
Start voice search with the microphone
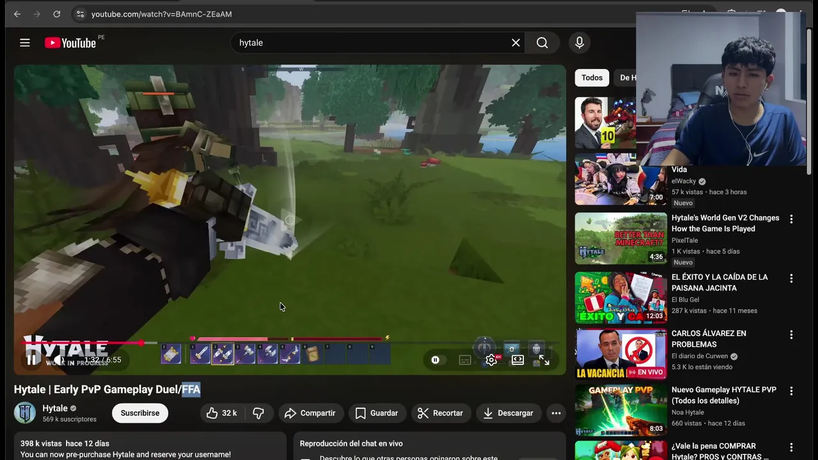click(579, 43)
